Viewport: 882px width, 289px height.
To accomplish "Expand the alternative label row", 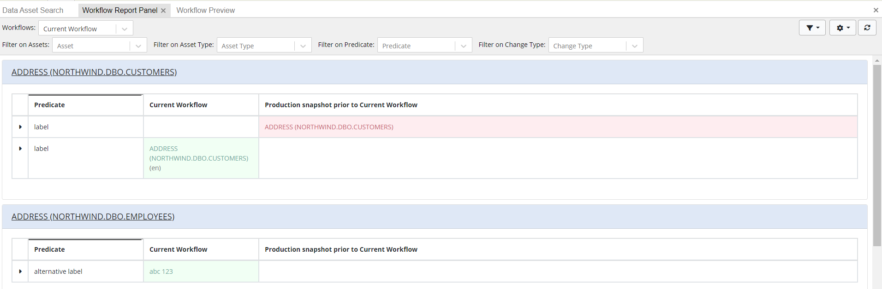I will point(20,272).
